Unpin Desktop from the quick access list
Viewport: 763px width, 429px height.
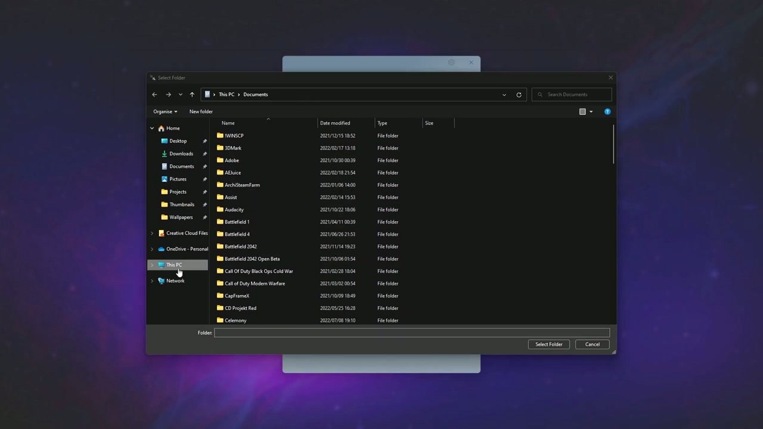click(x=204, y=141)
